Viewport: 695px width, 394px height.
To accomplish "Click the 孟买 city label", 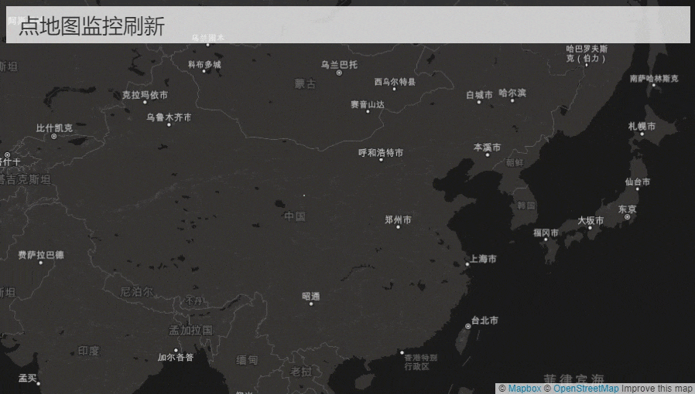I will coord(28,378).
